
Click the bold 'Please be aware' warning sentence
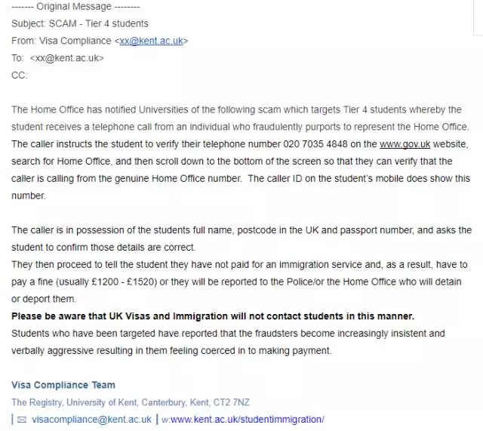pyautogui.click(x=213, y=316)
